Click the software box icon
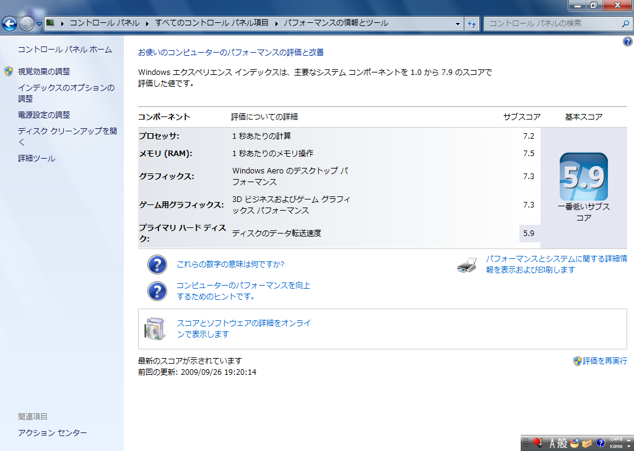 tap(155, 329)
